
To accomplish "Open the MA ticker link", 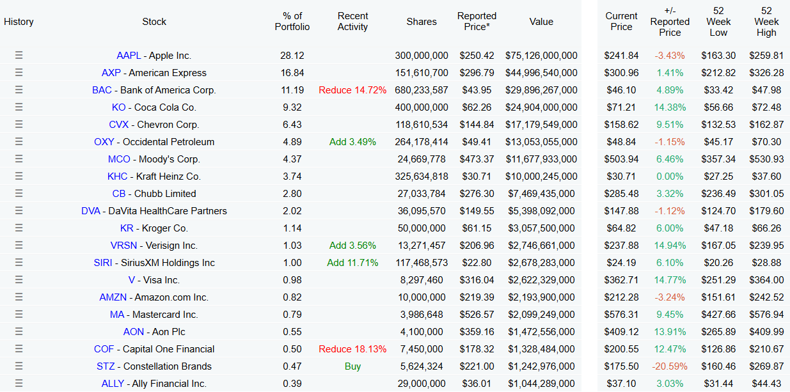I will coord(117,315).
